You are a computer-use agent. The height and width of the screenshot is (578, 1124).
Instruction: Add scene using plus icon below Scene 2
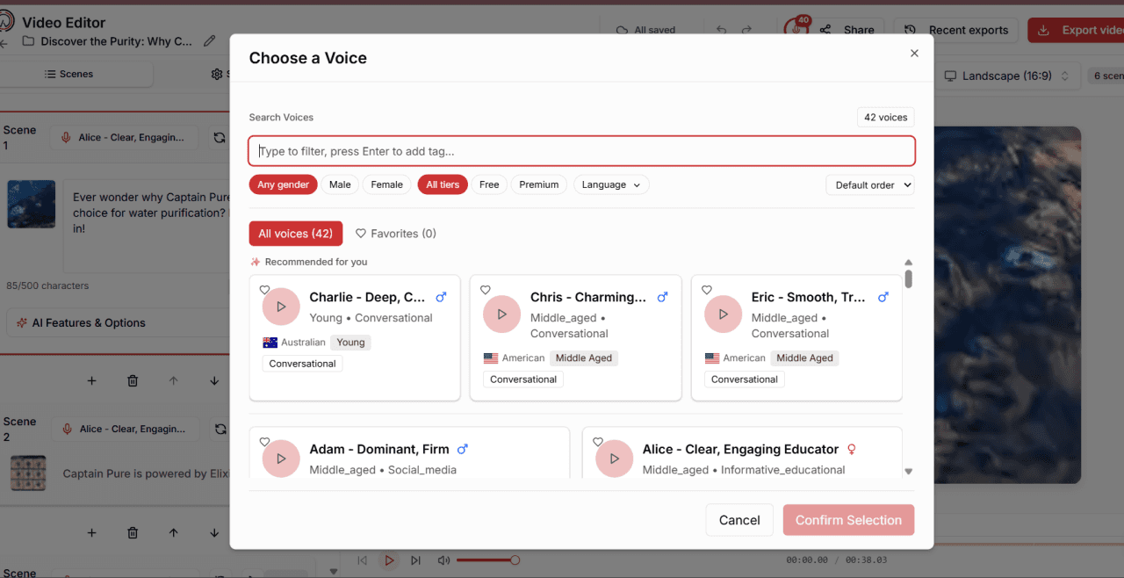coord(92,533)
